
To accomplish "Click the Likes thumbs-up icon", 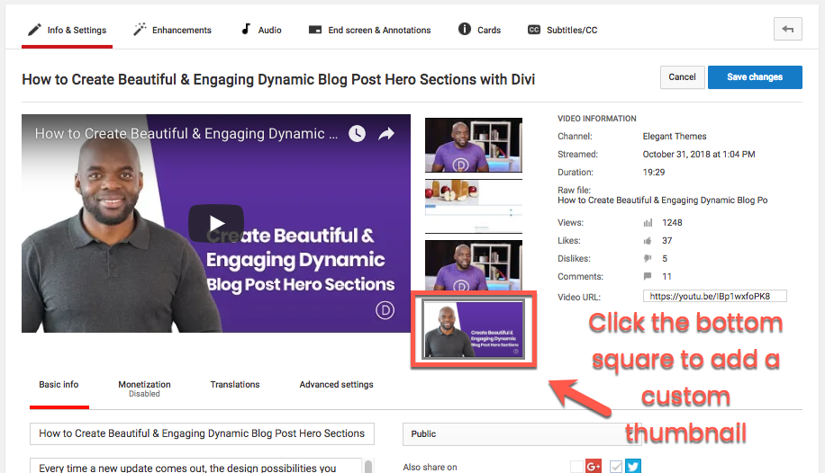I will click(648, 241).
